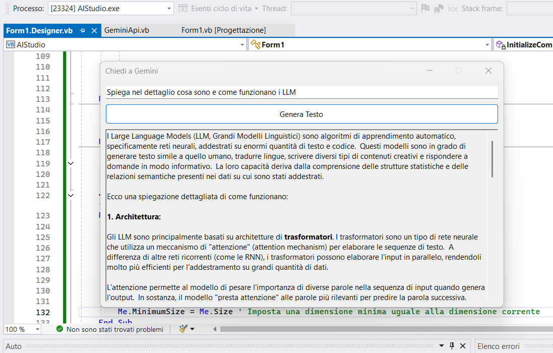Click the Eventi ciclo di vita icon
The height and width of the screenshot is (353, 553).
182,9
